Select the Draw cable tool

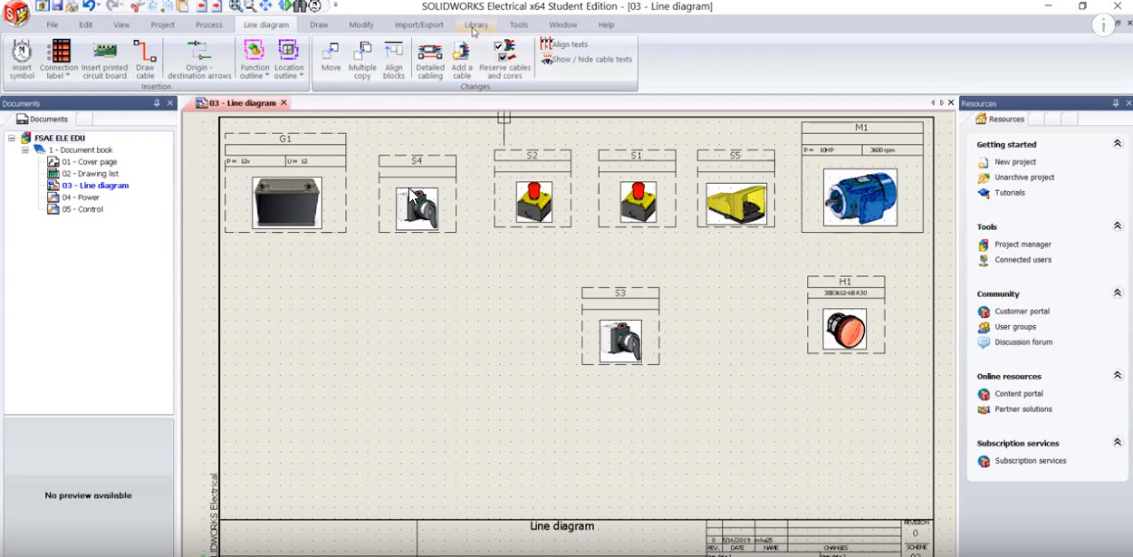(x=145, y=60)
